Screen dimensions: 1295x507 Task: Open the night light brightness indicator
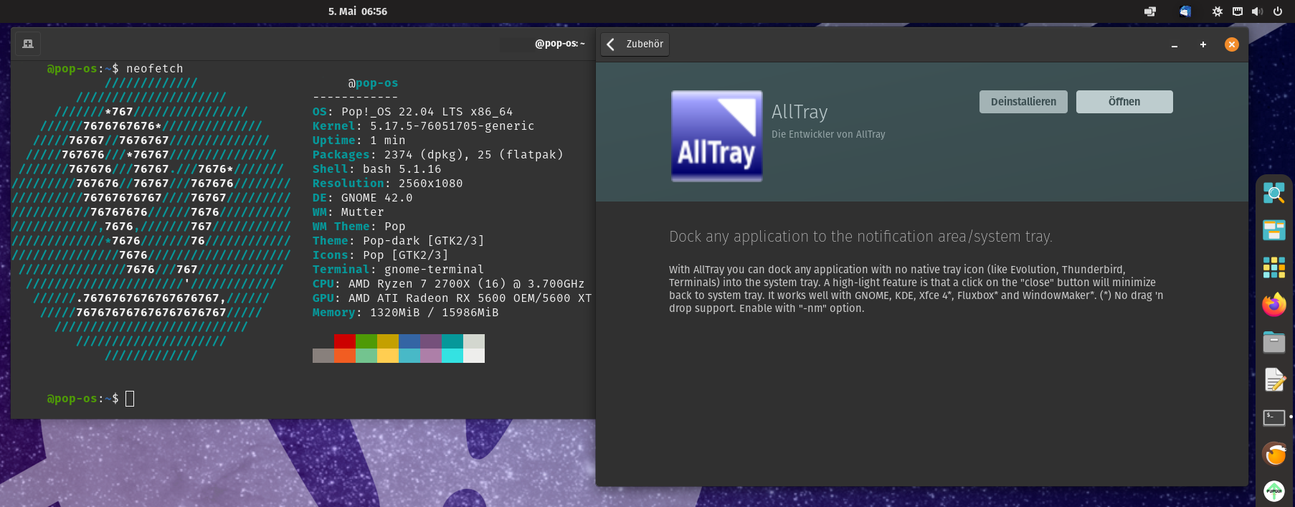click(1218, 11)
